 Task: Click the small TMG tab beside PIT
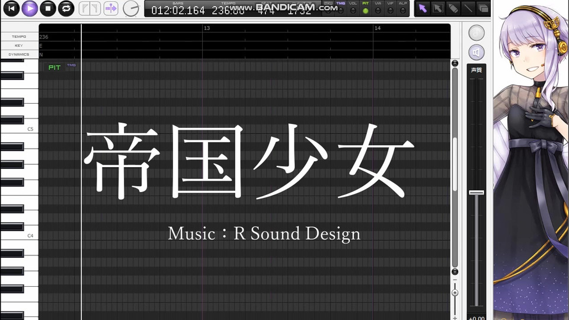[x=72, y=65]
